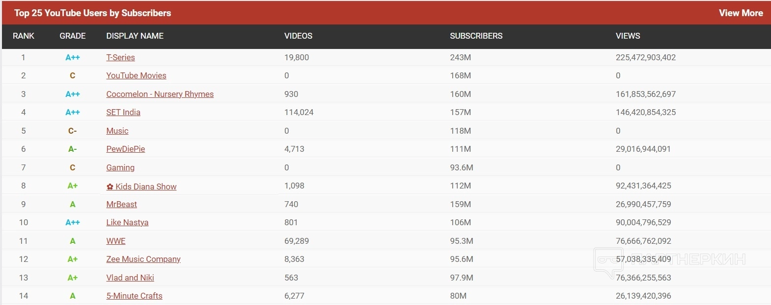The image size is (771, 305).
Task: Select the A+ grade of Kids Diana Show
Action: [x=73, y=186]
